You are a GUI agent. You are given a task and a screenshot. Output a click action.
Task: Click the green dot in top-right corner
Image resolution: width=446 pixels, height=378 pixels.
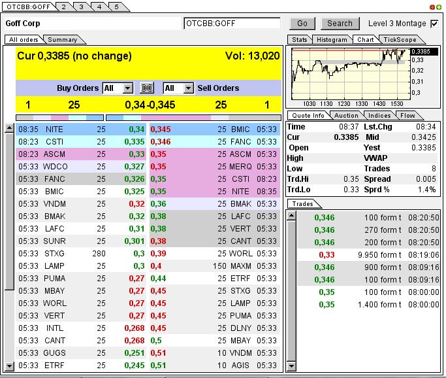[438, 7]
